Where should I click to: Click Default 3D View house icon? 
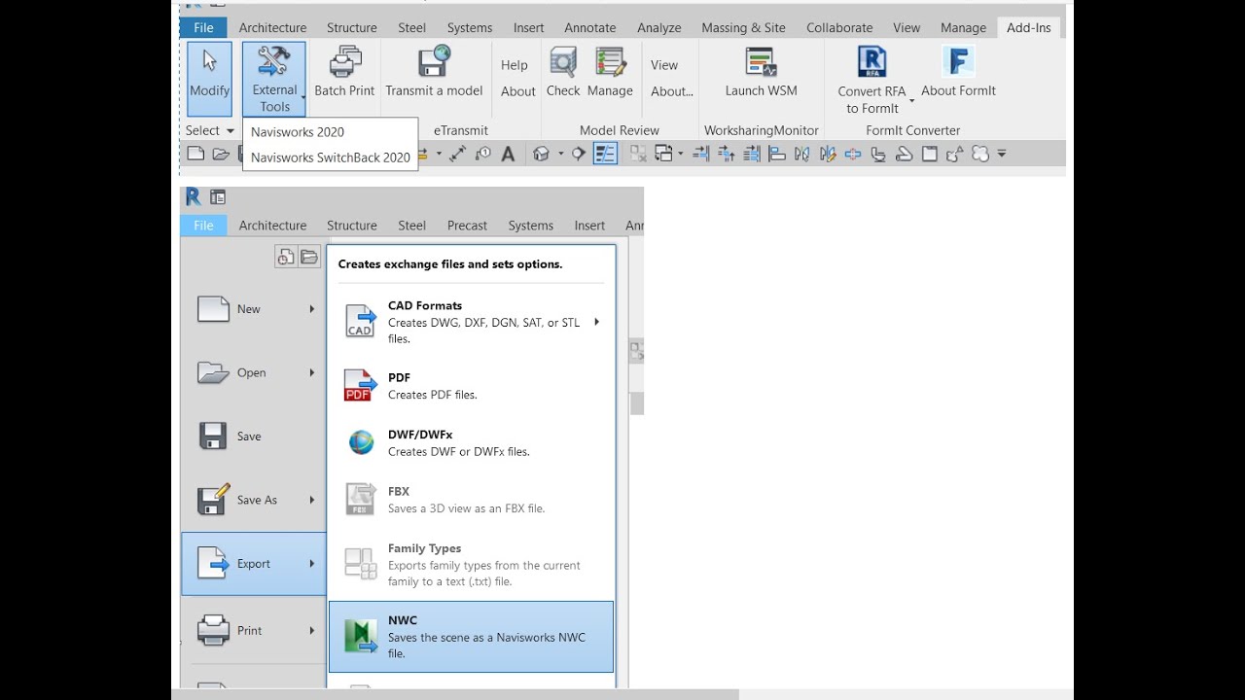click(x=542, y=154)
